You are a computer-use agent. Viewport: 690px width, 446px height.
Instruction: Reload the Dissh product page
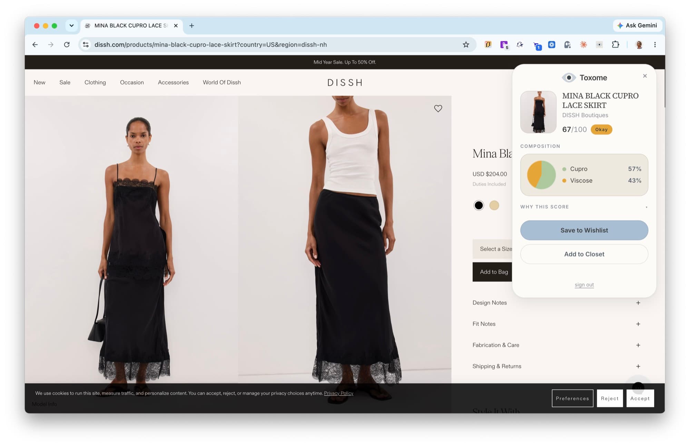click(67, 44)
